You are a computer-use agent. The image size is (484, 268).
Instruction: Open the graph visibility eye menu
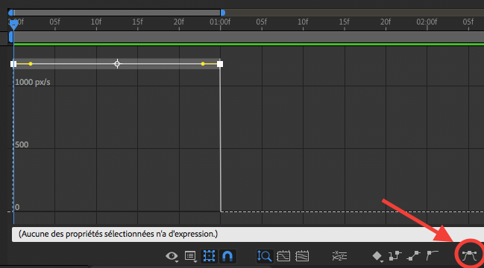pos(172,256)
